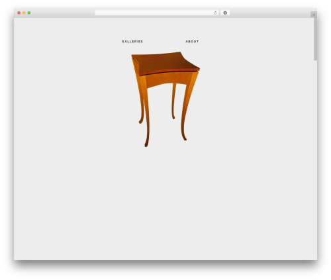
Task: Open the About page link
Action: 192,42
